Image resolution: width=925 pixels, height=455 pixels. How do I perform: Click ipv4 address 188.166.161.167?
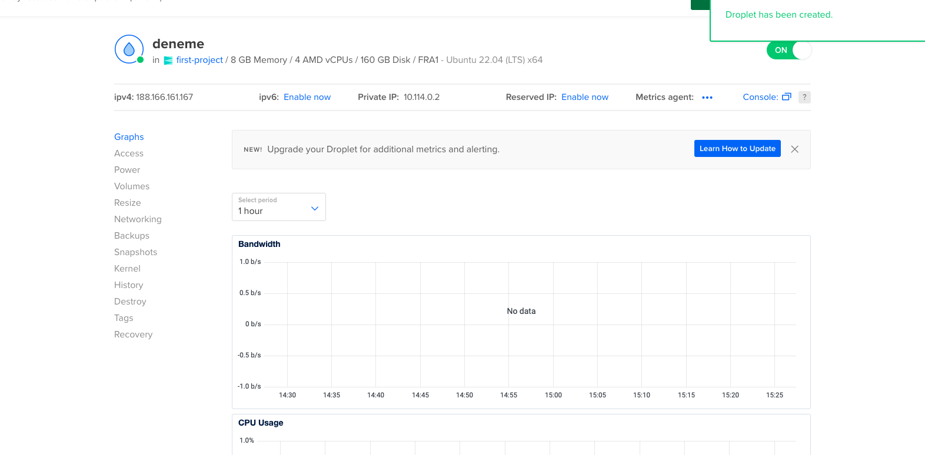(164, 98)
